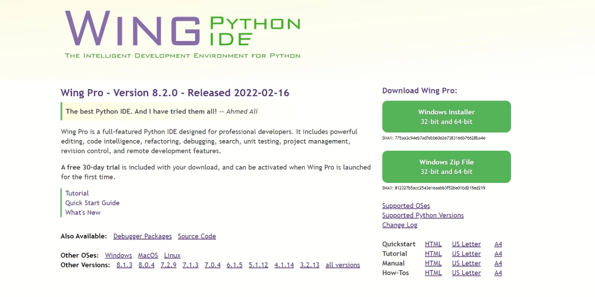Download the Windows Installer
Image resolution: width=595 pixels, height=297 pixels.
click(x=446, y=116)
